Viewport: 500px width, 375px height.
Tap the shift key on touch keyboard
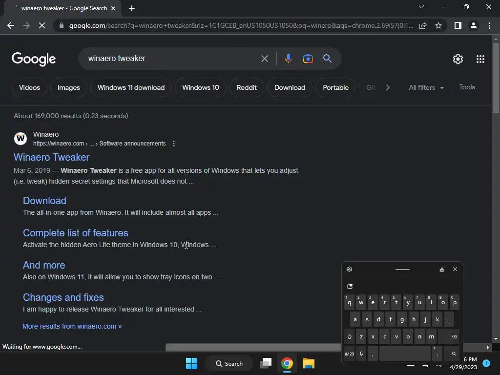pyautogui.click(x=350, y=336)
